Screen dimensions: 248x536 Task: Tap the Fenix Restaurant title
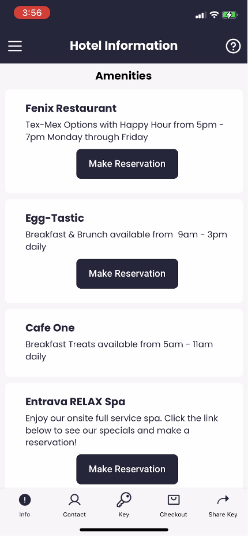tap(71, 108)
